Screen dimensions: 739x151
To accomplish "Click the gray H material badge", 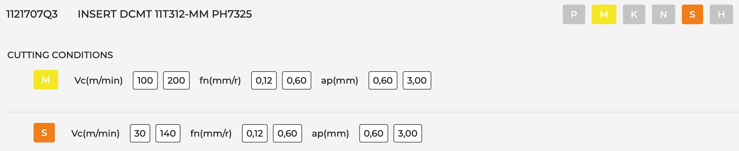I will click(x=721, y=14).
